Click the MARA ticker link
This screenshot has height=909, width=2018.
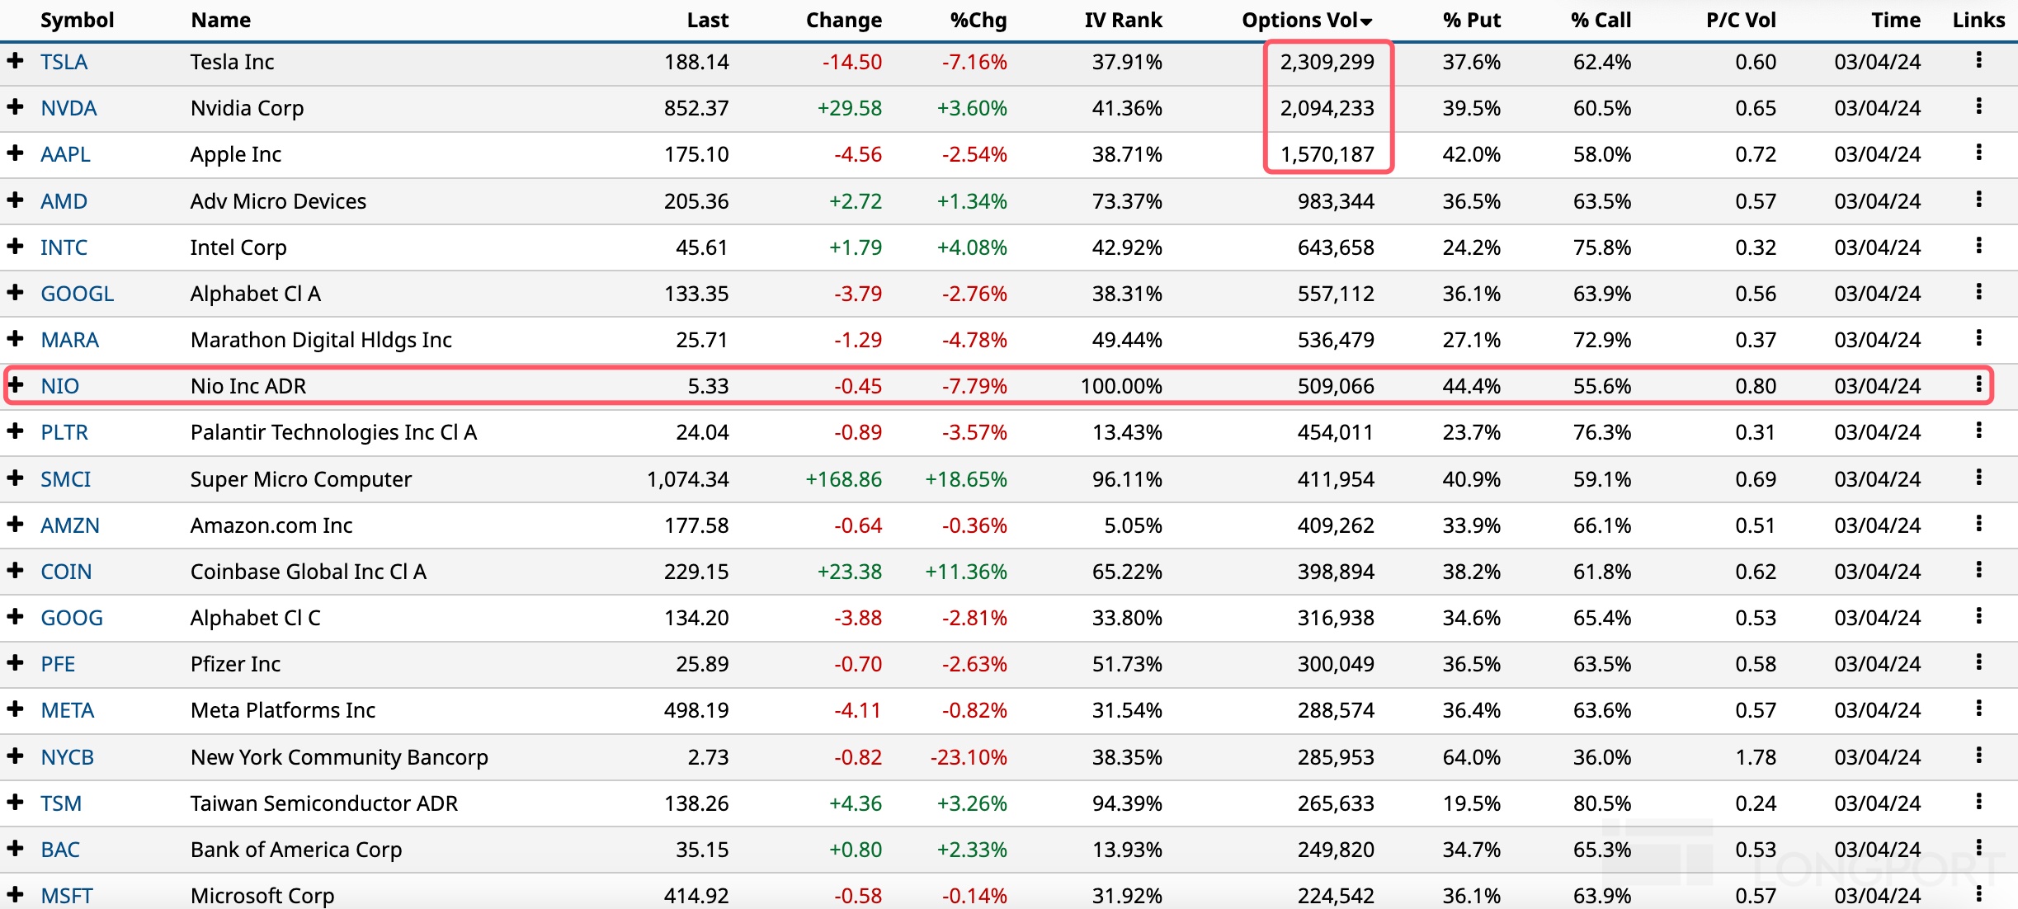[69, 340]
